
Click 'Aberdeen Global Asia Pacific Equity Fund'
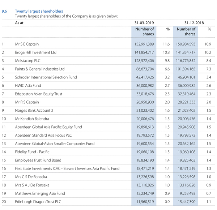48,127
